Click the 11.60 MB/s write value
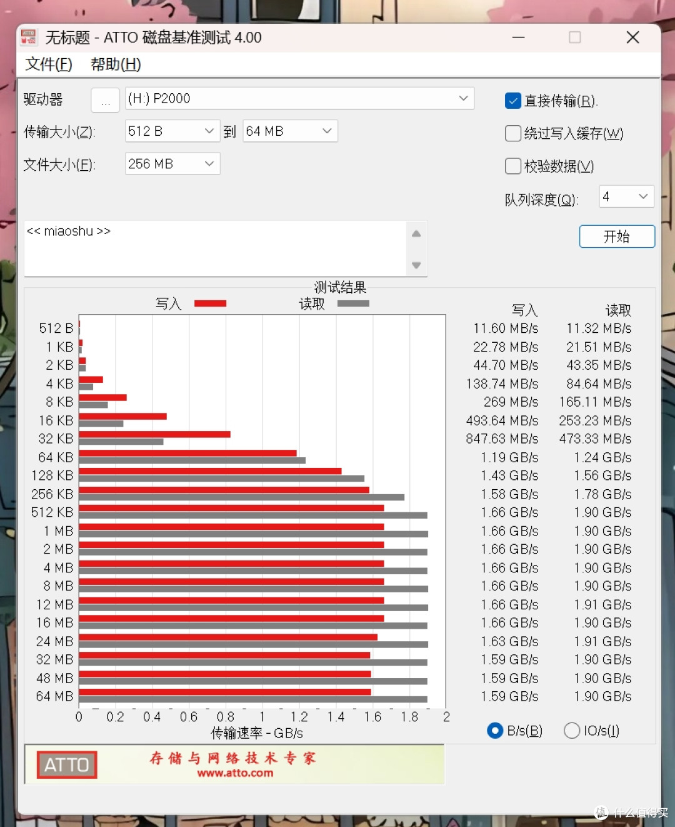The height and width of the screenshot is (827, 675). (506, 328)
